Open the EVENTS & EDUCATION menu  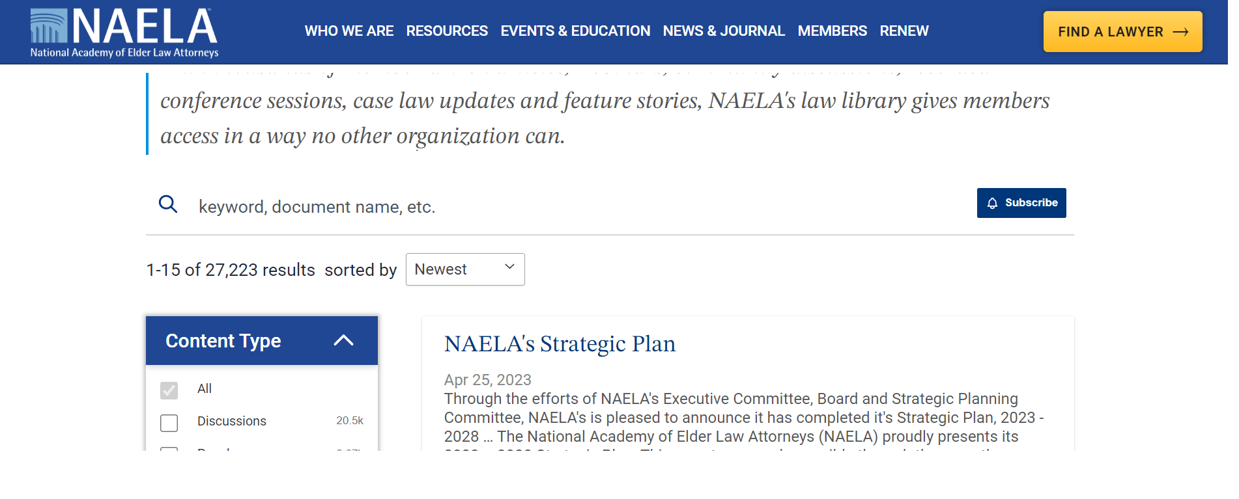click(x=575, y=31)
